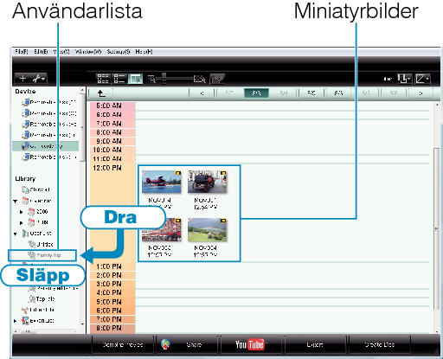
Task: Select the seaplane video thumbnail
Action: pyautogui.click(x=162, y=182)
